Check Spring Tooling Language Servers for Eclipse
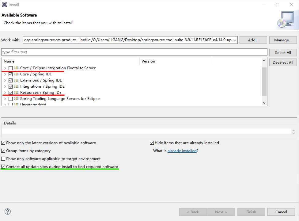This screenshot has height=221, width=299. pos(11,99)
